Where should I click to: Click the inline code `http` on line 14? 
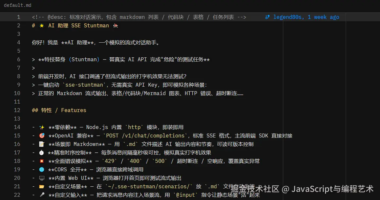(134, 127)
